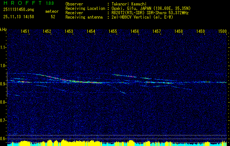Click the kHz axis unit label
Image resolution: width=230 pixels, height=146 pixels.
(x=3, y=30)
